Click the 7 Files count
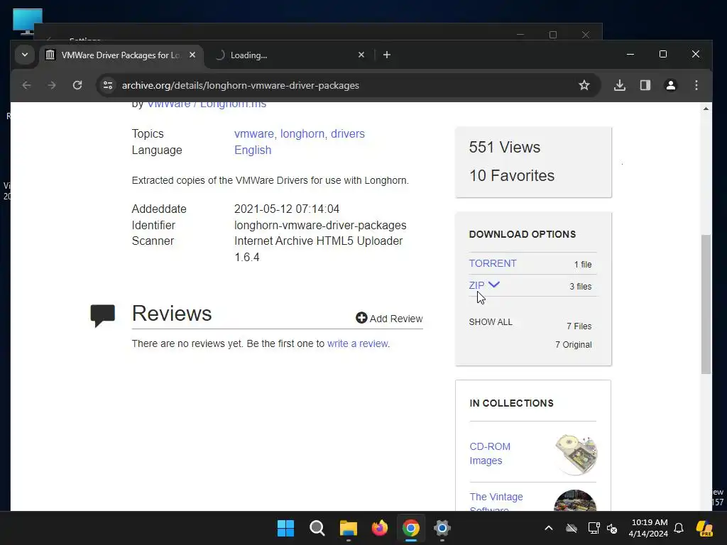Image resolution: width=727 pixels, height=545 pixels. (579, 326)
